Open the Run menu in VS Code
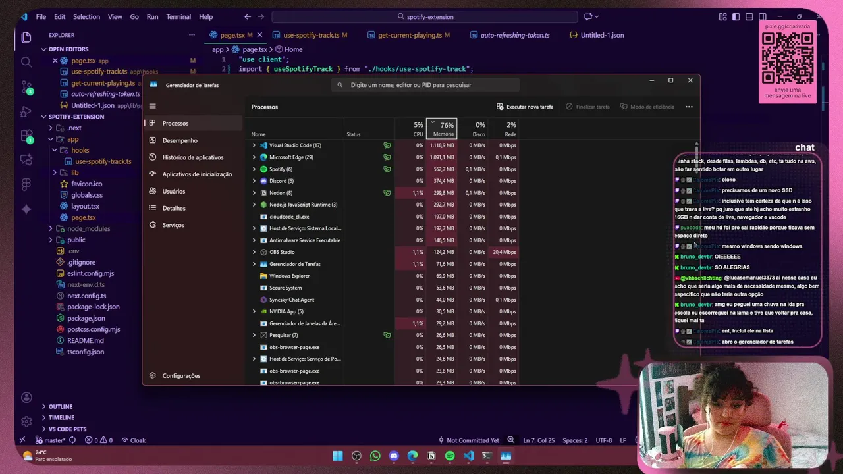This screenshot has width=843, height=474. point(152,16)
